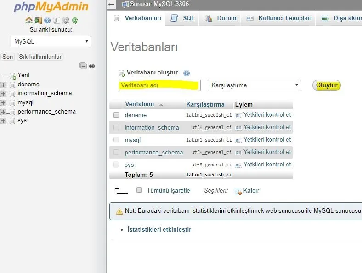Open the SQL tab

coord(182,18)
